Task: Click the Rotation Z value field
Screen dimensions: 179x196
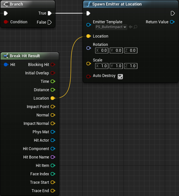Action: 131,50
